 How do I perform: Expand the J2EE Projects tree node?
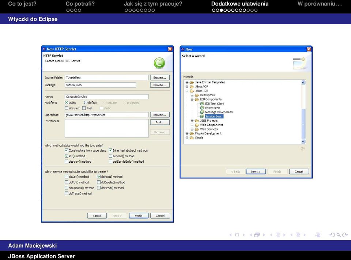click(x=192, y=121)
